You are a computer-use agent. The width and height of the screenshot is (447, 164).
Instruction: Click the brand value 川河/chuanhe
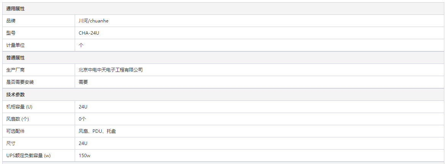point(93,21)
